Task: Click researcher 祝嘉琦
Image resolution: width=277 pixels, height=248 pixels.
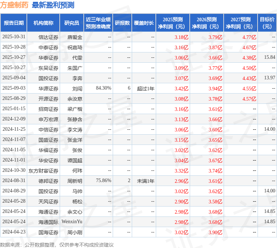Action: pyautogui.click(x=75, y=47)
